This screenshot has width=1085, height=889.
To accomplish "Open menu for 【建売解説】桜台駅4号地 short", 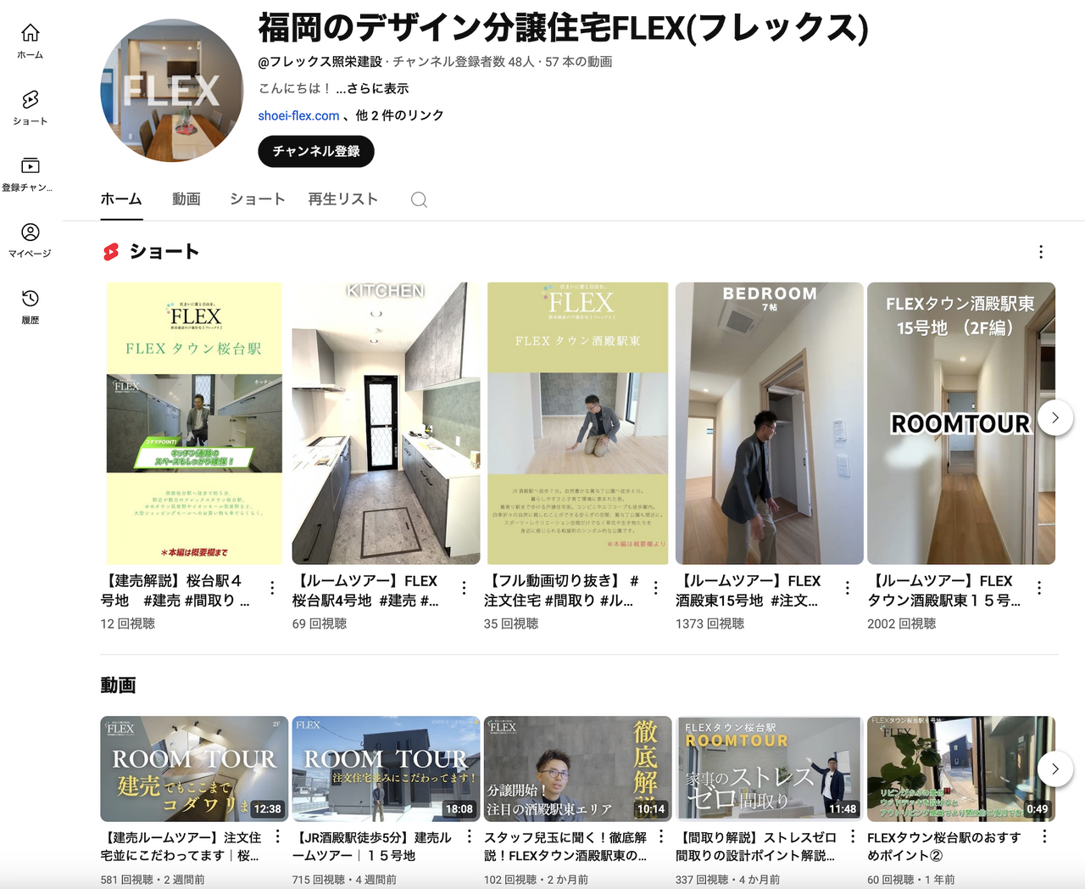I will click(x=272, y=588).
